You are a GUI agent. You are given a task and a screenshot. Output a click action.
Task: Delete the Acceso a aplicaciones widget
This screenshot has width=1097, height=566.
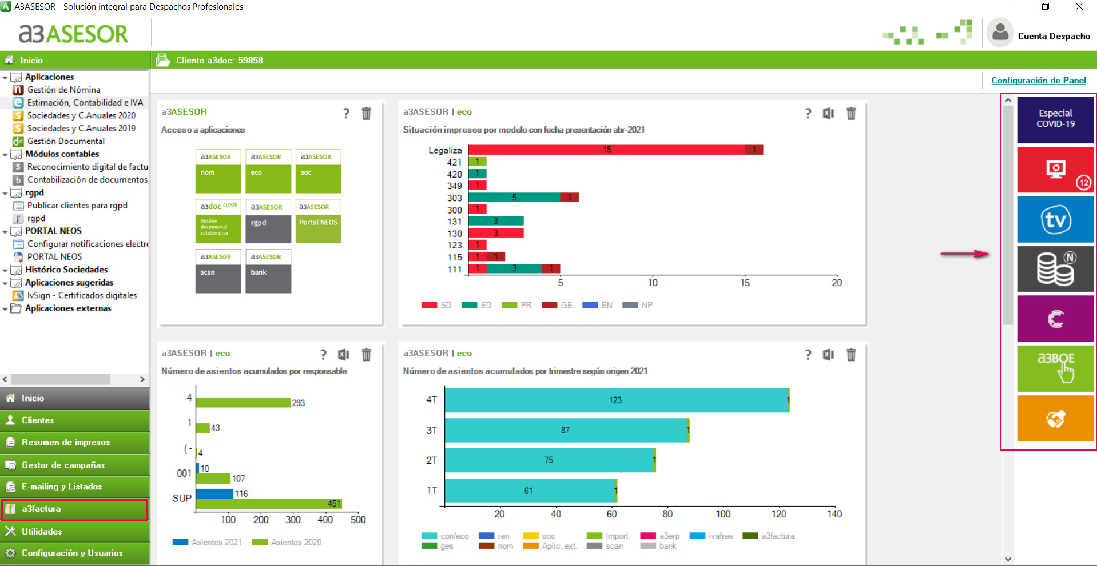click(367, 114)
